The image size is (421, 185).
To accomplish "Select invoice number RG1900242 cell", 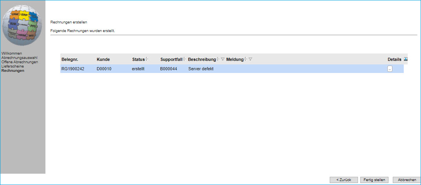I will [73, 69].
